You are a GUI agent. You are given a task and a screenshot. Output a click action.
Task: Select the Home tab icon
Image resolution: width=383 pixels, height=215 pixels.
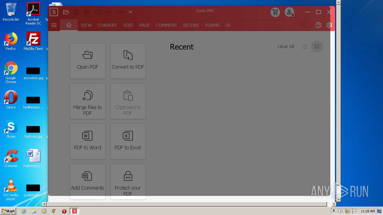pos(69,25)
